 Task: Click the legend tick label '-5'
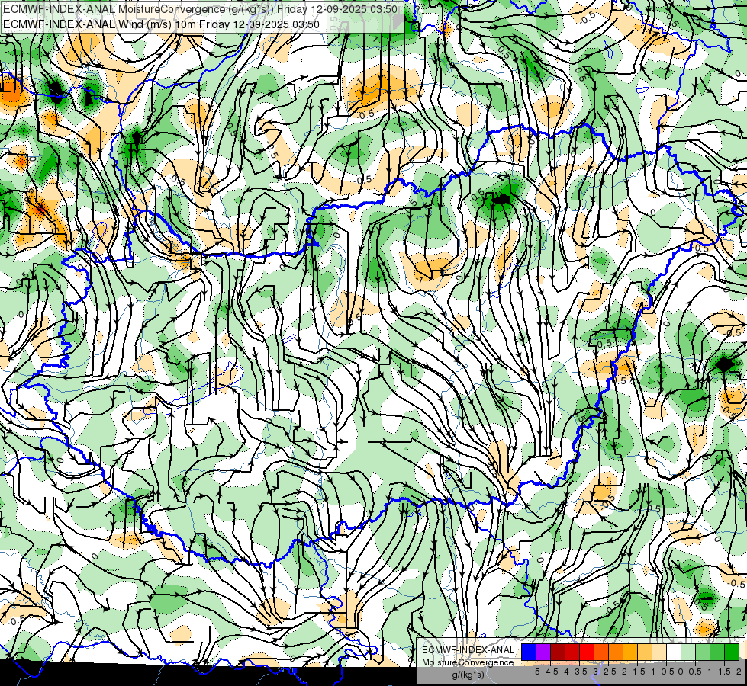click(536, 672)
